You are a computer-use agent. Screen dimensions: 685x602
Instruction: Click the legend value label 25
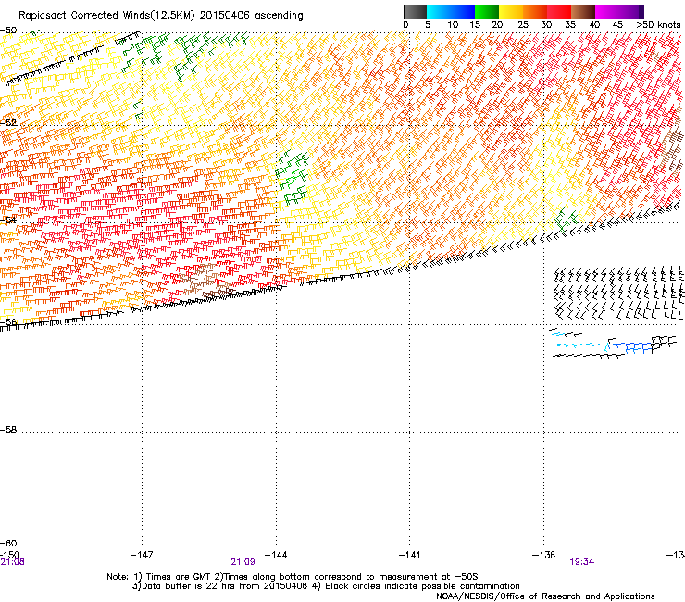click(x=523, y=25)
